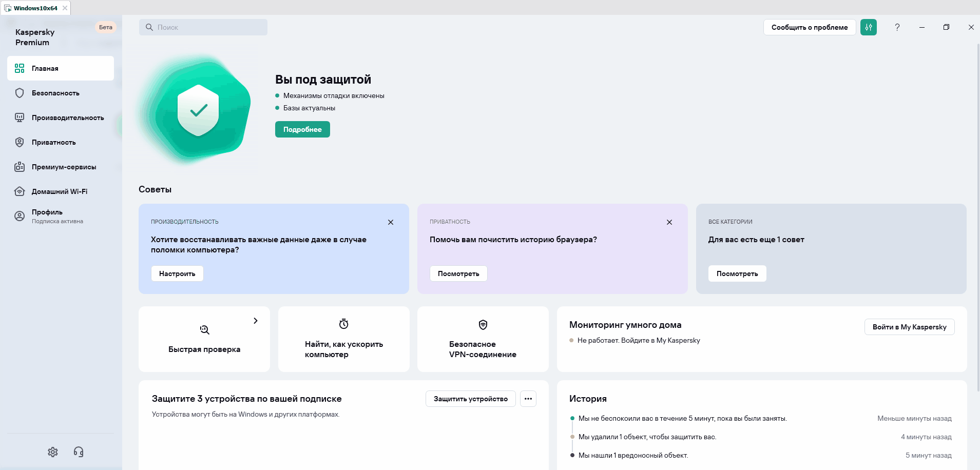980x470 pixels.
Task: Click Войти в My Kaspersky button
Action: 910,327
